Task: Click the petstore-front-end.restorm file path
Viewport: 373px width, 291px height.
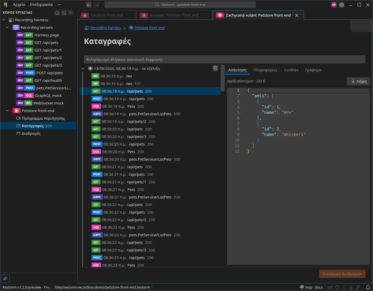Action: (x=102, y=287)
